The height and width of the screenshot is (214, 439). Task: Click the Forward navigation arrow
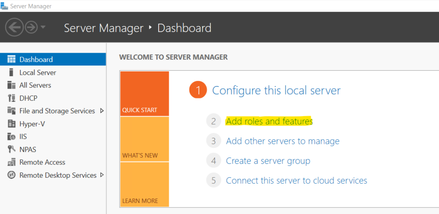[x=31, y=27]
